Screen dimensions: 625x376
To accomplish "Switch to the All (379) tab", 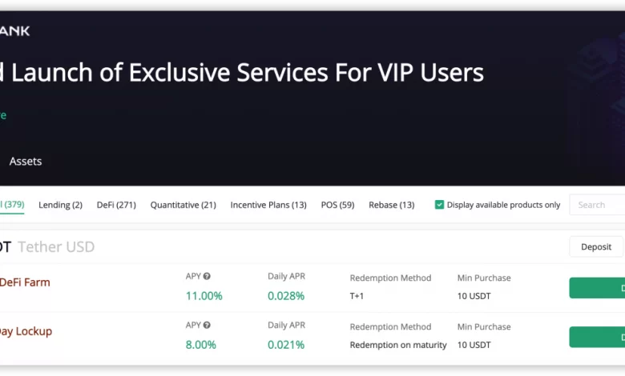I will pyautogui.click(x=12, y=205).
